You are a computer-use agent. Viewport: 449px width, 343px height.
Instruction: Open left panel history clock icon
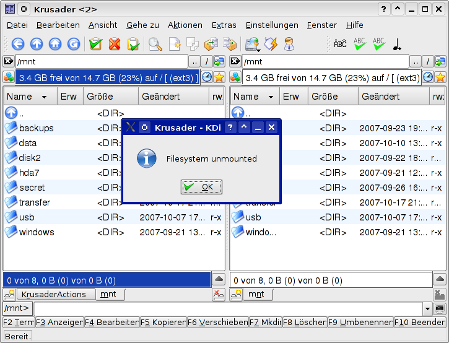click(207, 77)
